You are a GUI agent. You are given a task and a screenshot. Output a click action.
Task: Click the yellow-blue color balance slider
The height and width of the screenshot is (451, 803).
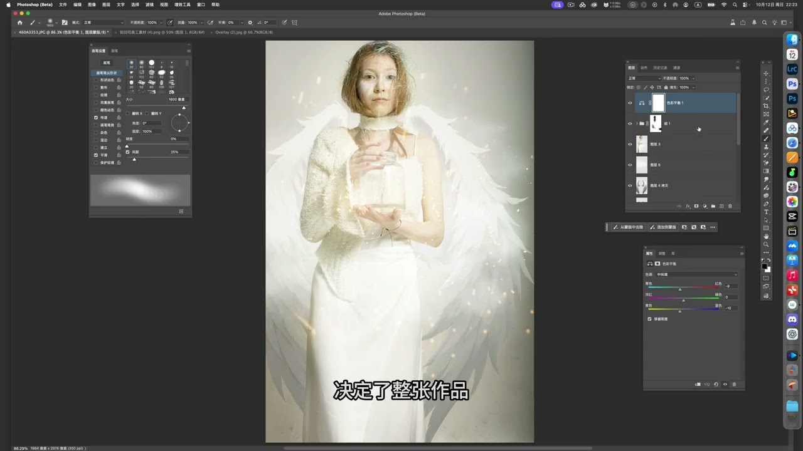coord(684,309)
